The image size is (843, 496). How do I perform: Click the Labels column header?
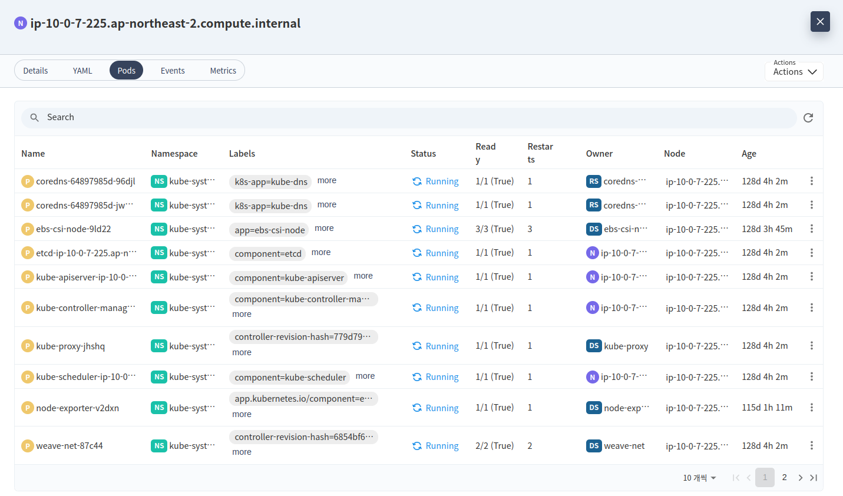(242, 154)
